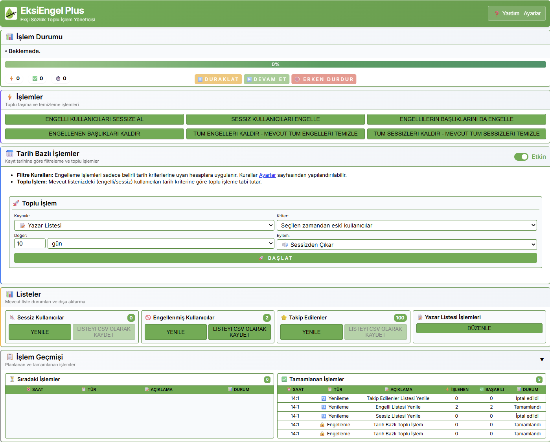The height and width of the screenshot is (442, 550).
Task: Click the DÜZENLE button
Action: [x=479, y=328]
